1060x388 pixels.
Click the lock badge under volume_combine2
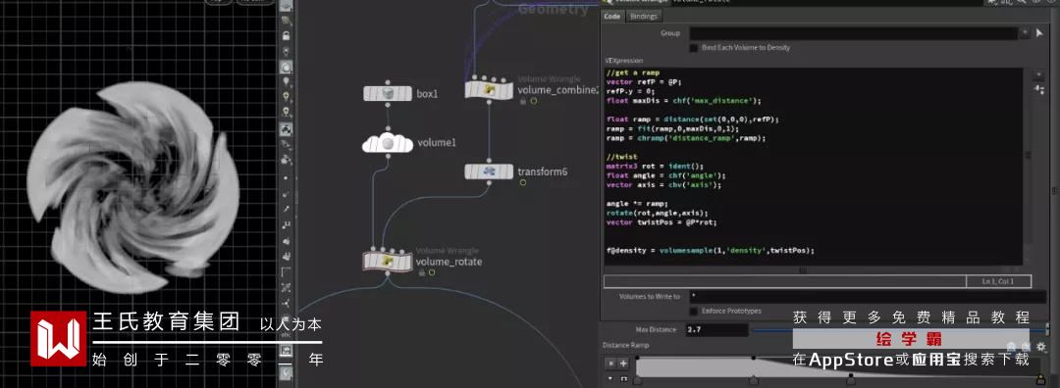coord(523,101)
